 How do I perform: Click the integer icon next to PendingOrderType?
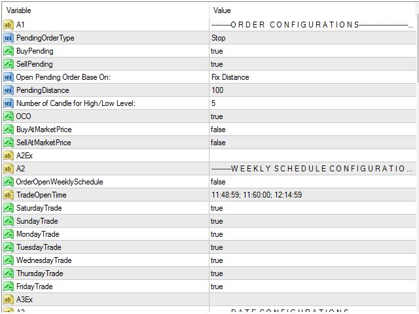(9, 38)
